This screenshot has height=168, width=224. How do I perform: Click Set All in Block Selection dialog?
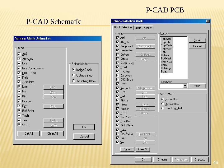click(29, 133)
